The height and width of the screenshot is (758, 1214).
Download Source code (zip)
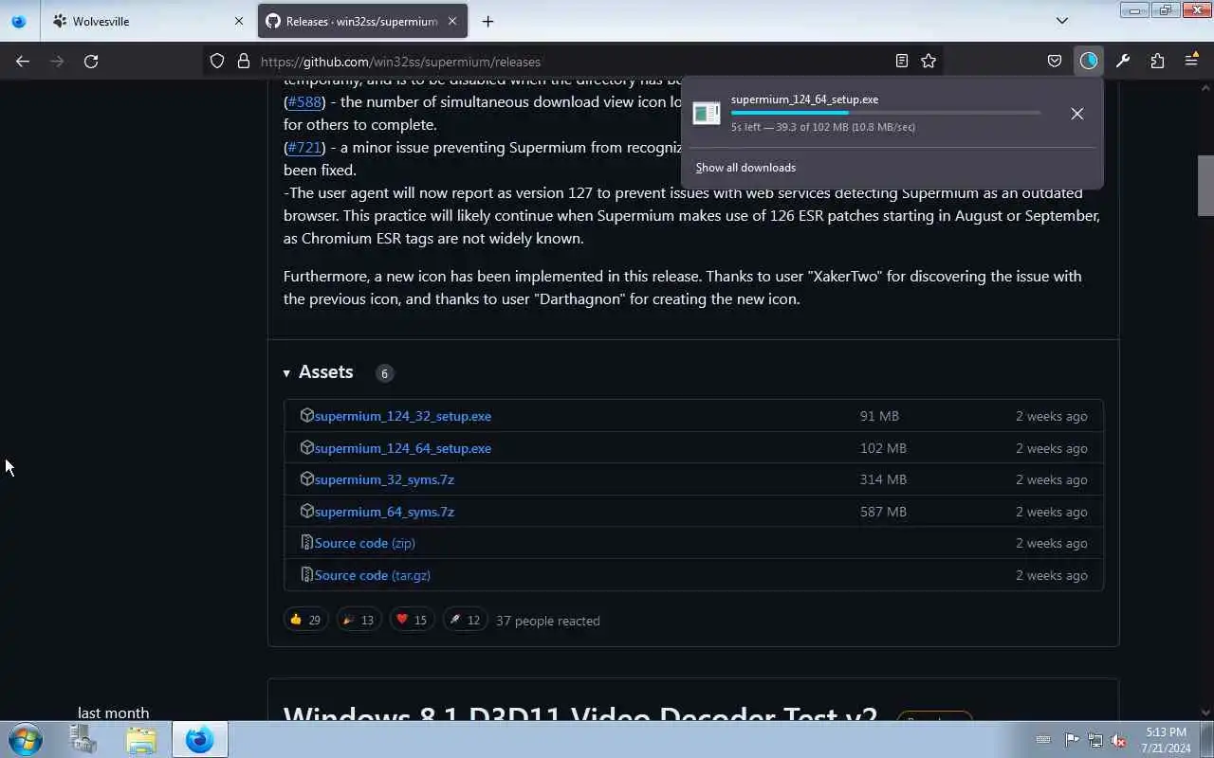365,543
